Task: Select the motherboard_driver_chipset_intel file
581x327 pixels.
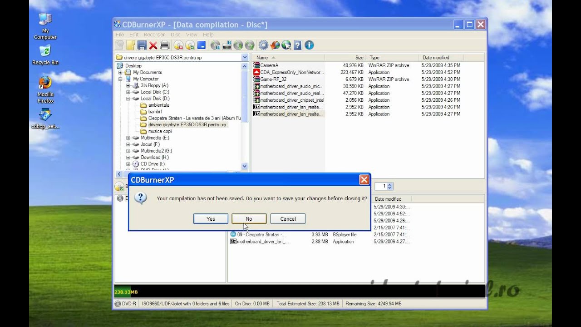Action: pyautogui.click(x=289, y=100)
